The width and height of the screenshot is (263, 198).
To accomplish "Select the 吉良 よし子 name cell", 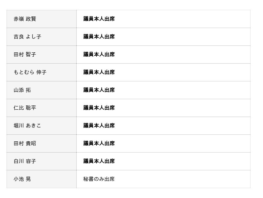I will tap(28, 37).
